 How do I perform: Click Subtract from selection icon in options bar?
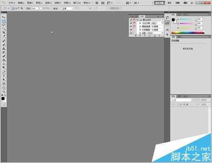19,8
